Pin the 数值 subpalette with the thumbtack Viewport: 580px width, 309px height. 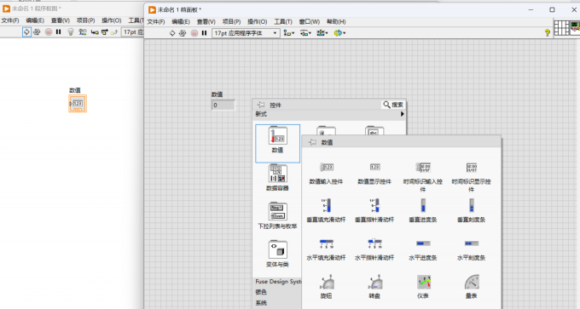(312, 142)
